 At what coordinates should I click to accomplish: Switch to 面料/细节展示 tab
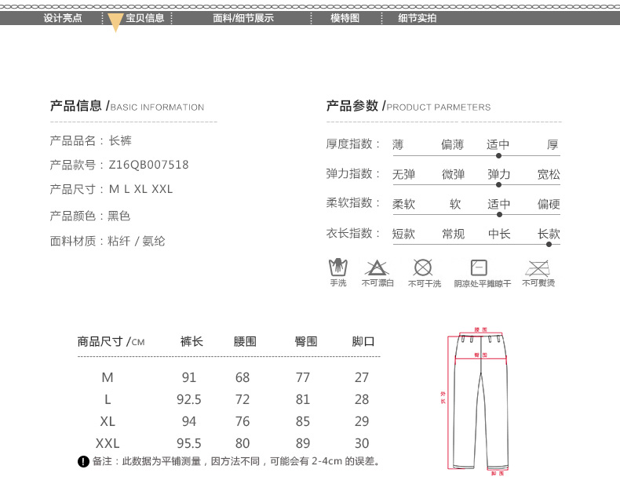[243, 18]
